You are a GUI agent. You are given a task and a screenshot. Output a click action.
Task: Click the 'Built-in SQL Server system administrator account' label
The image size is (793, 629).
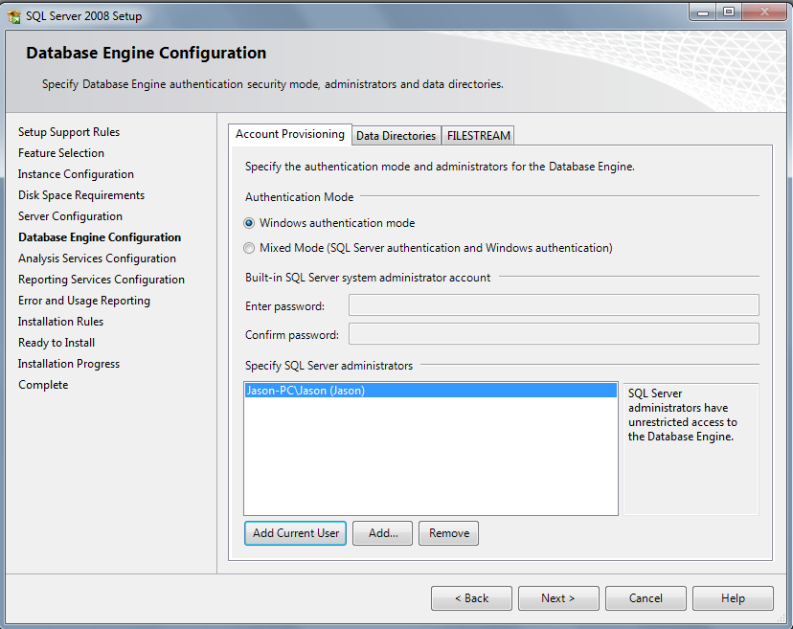[368, 278]
